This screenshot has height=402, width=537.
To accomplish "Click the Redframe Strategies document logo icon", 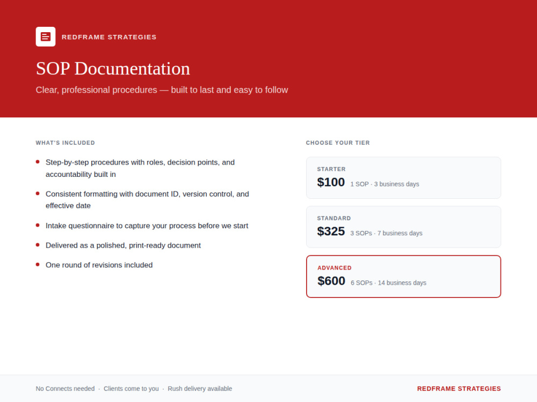I will tap(46, 36).
